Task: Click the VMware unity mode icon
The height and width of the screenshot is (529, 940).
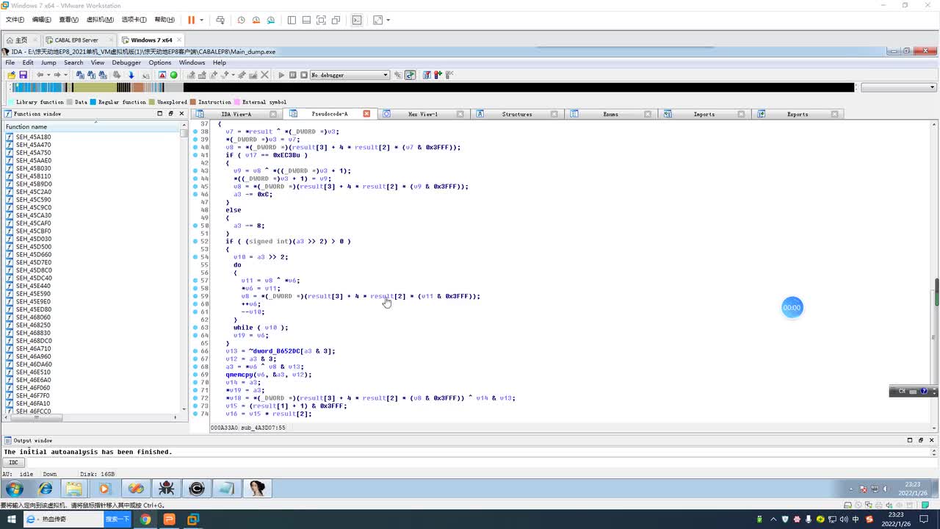Action: [x=336, y=21]
